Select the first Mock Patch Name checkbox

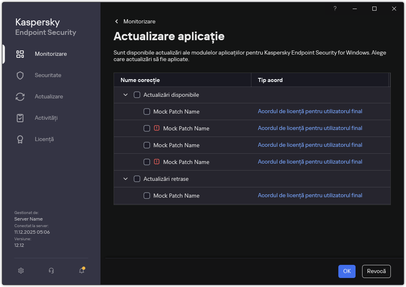147,111
